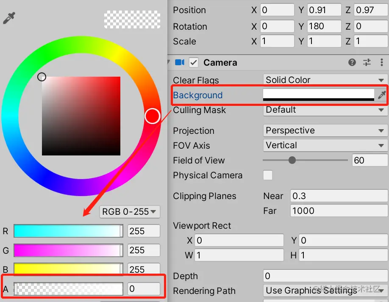Click the Clipping Planes label

click(204, 196)
